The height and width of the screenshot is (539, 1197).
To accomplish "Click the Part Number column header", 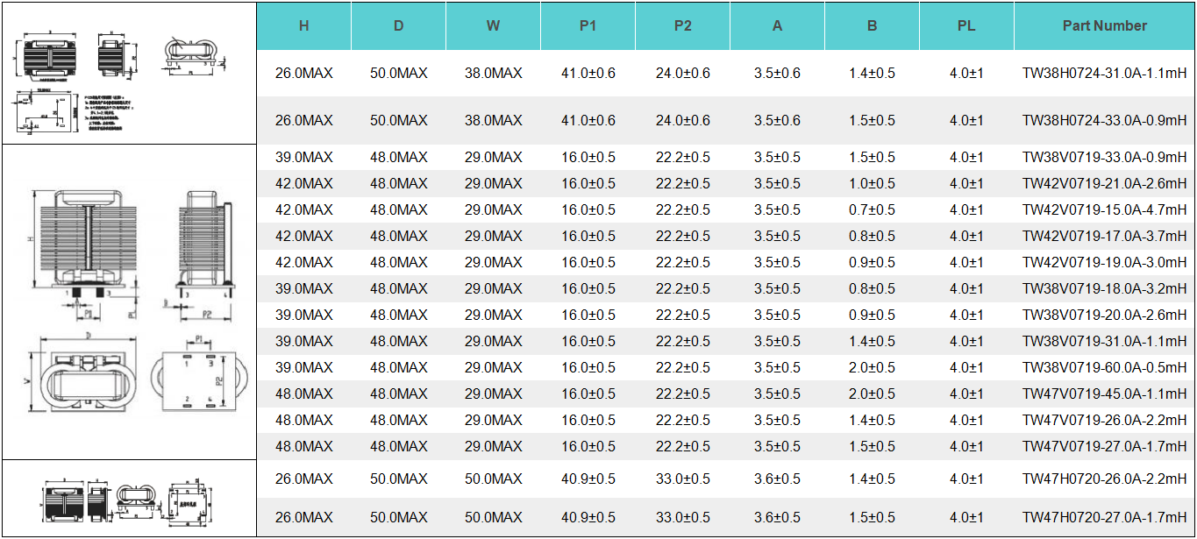I will 1104,26.
